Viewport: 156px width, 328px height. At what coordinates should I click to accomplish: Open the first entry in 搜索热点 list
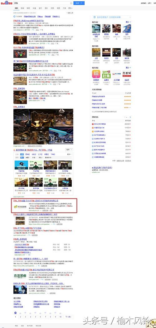(x=100, y=124)
